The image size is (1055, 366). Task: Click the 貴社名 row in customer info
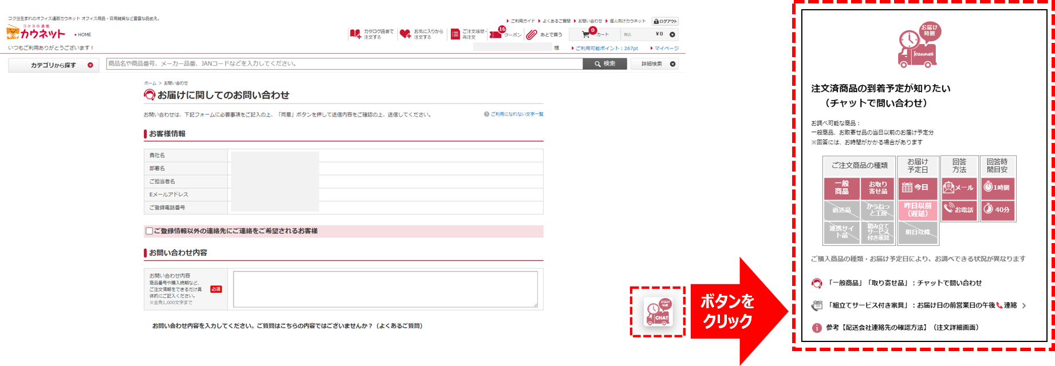344,156
